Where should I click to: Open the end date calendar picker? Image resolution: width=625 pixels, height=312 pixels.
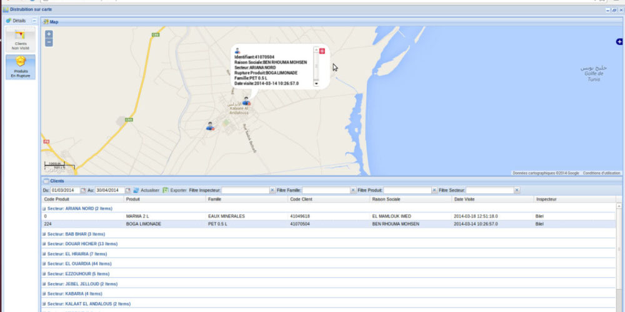[128, 190]
